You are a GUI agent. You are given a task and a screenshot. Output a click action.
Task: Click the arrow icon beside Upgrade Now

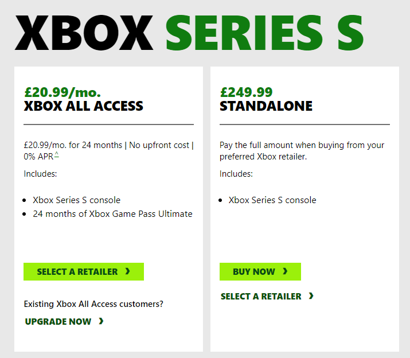101,321
